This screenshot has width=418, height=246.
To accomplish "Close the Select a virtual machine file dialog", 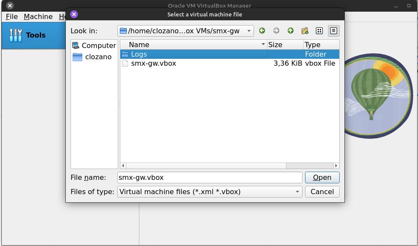I will 74,14.
